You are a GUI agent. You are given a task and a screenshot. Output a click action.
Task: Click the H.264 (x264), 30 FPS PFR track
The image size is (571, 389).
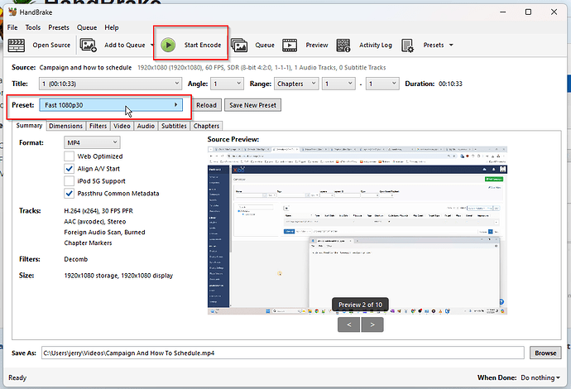point(98,211)
